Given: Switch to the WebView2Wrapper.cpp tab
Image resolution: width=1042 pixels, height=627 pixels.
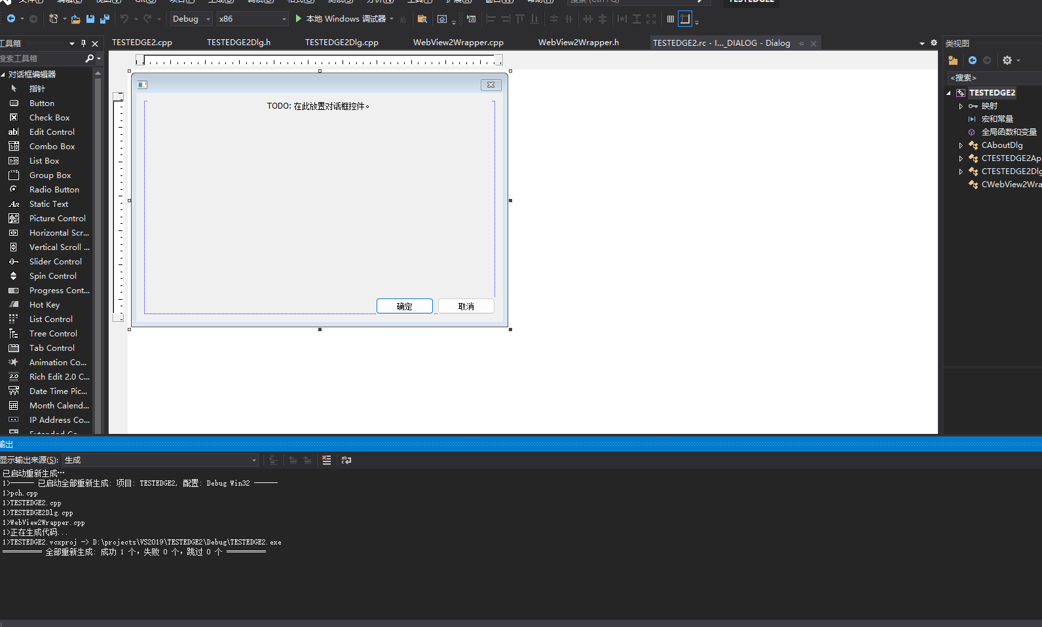Looking at the screenshot, I should (x=458, y=43).
